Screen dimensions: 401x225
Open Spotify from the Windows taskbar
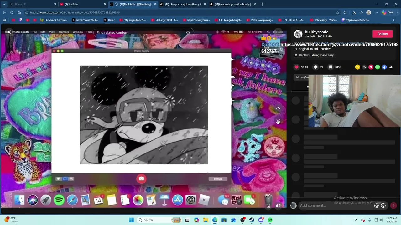click(x=270, y=220)
